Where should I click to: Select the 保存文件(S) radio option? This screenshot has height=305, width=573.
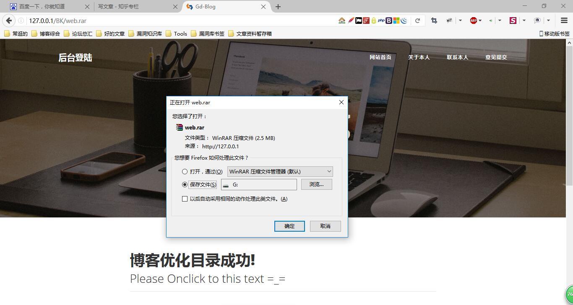click(x=185, y=184)
